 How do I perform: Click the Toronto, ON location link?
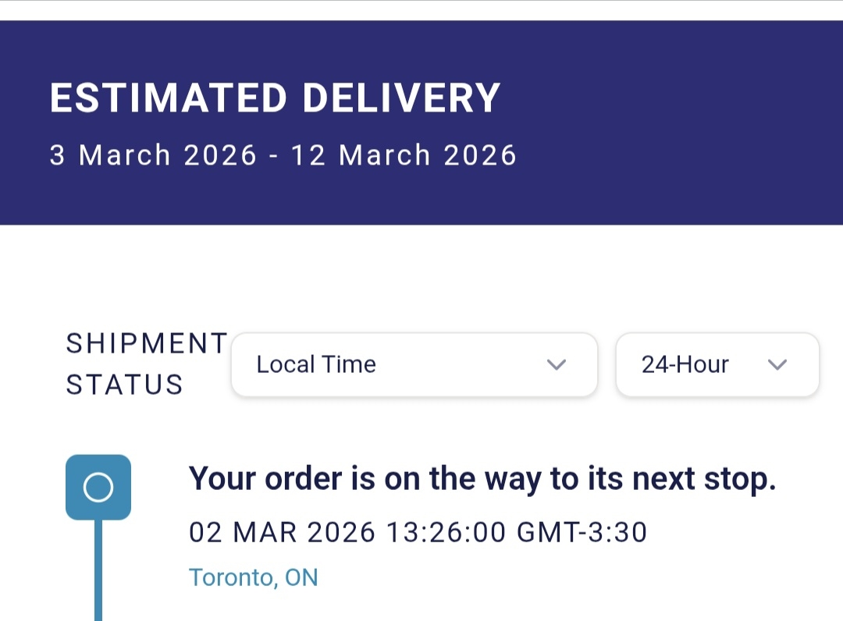(x=254, y=577)
